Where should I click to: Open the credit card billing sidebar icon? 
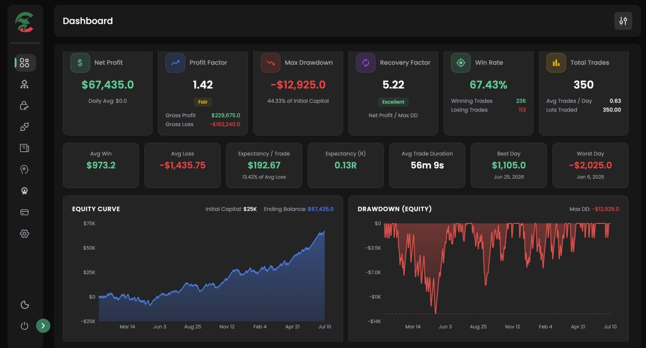(24, 212)
